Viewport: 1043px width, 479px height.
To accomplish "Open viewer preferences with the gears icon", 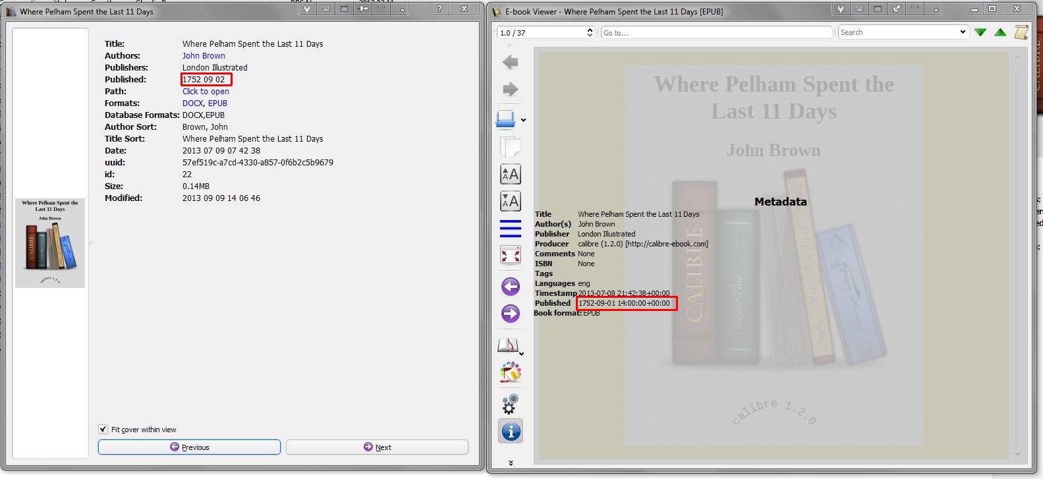I will tap(511, 403).
